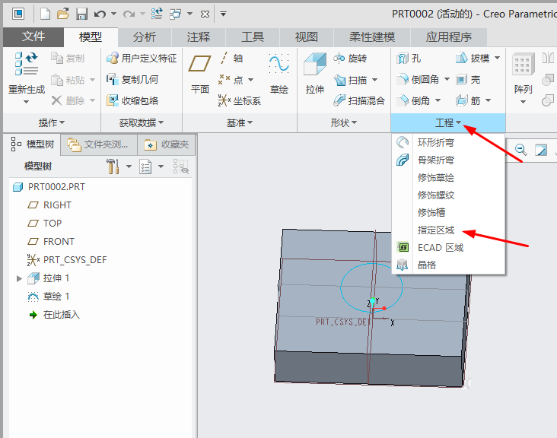Select the 轴 datum axis tool

tap(231, 59)
